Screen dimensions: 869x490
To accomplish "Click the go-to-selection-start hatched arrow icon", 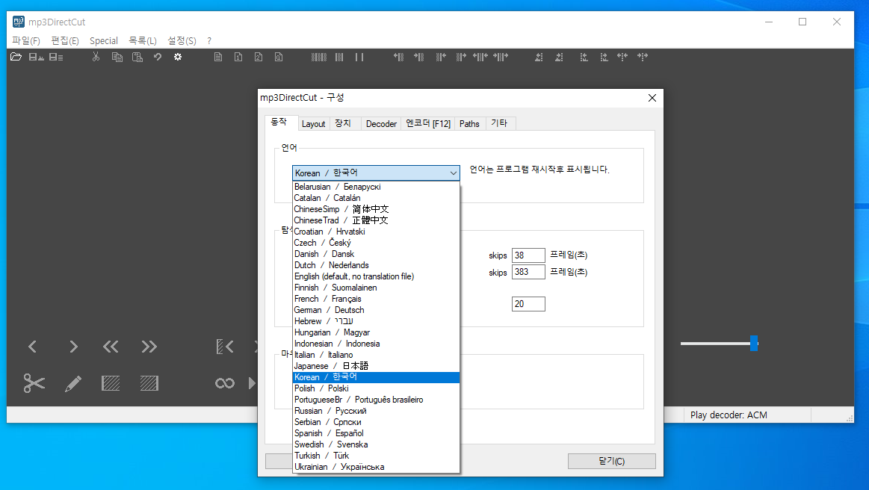I will click(224, 347).
